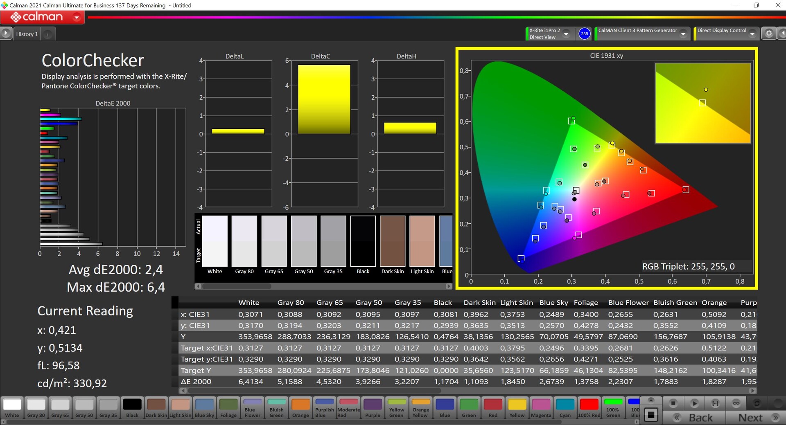Add a new history tab with plus

click(x=47, y=35)
